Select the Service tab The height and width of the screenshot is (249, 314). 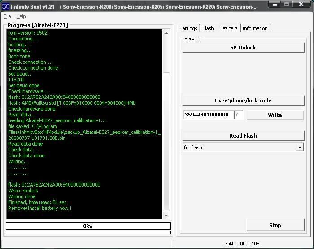click(229, 27)
